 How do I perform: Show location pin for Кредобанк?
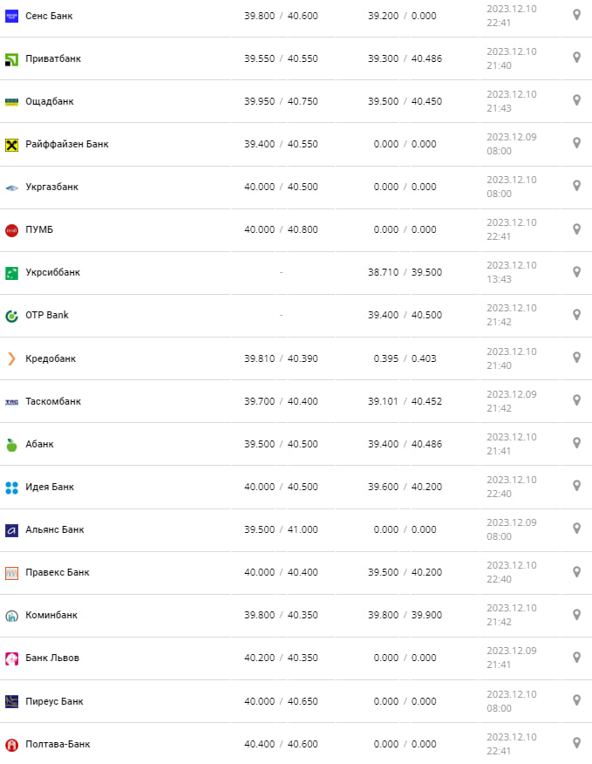point(576,358)
